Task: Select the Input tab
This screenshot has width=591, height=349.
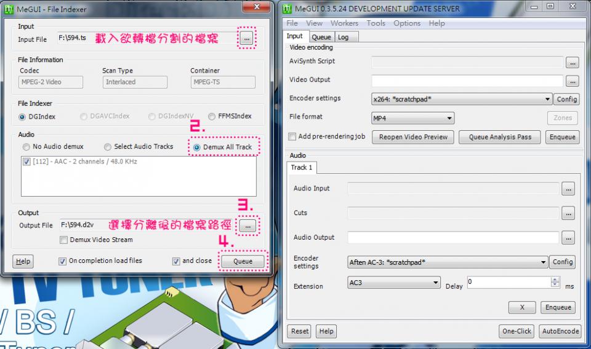Action: (x=295, y=36)
